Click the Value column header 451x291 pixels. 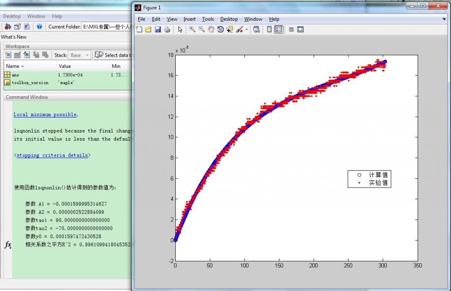coord(83,66)
